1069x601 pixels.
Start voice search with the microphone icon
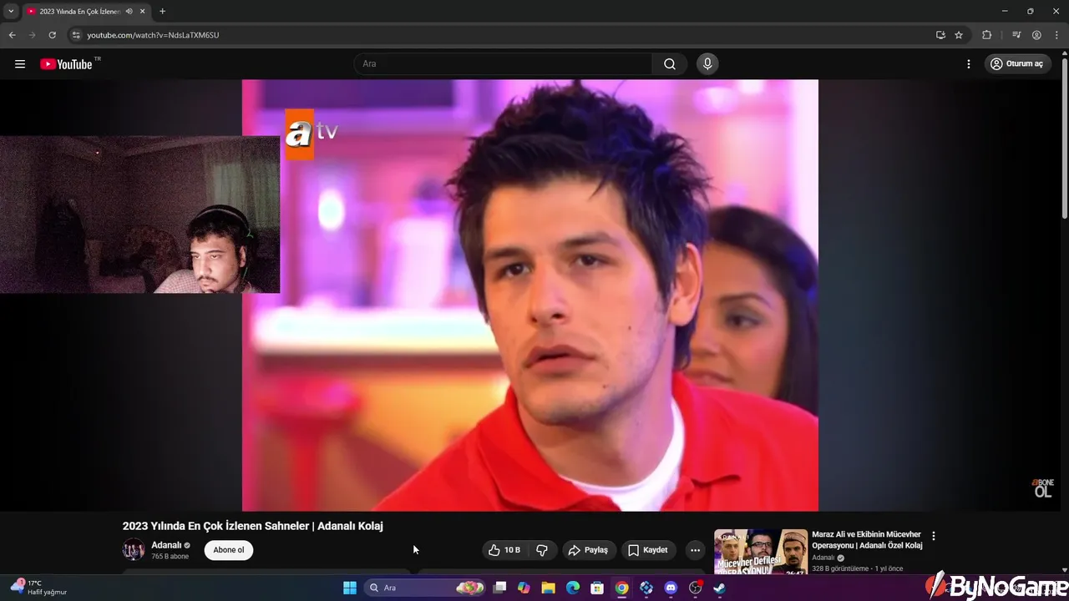coord(707,64)
